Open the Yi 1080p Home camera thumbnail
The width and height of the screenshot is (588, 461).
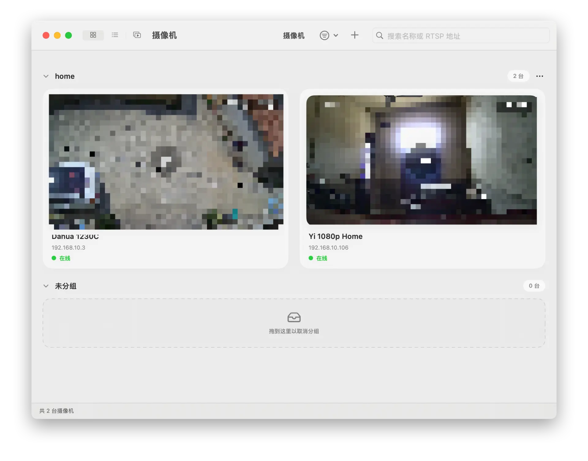coord(421,160)
